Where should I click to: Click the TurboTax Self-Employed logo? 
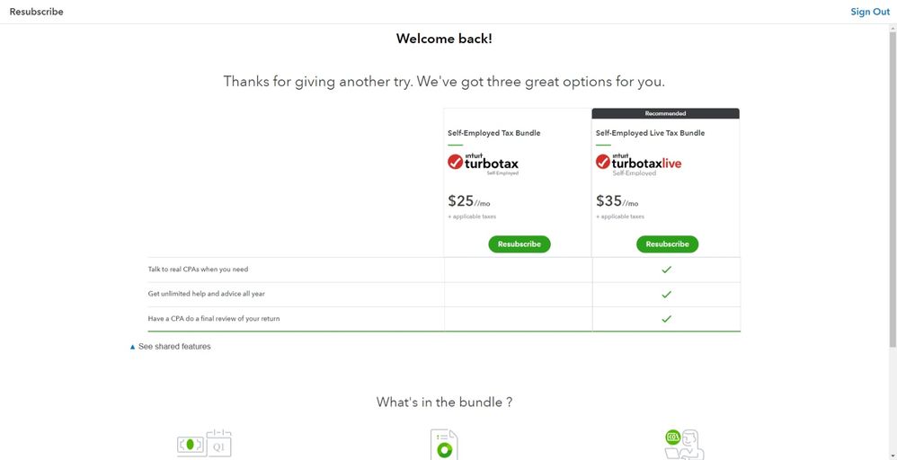pyautogui.click(x=483, y=164)
